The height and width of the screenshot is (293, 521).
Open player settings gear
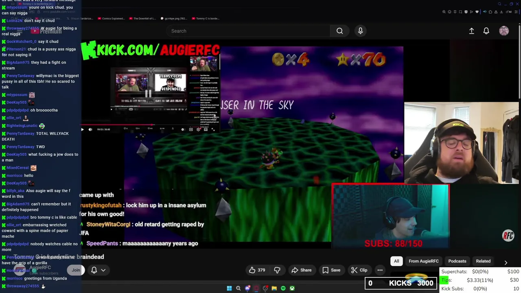tap(198, 129)
